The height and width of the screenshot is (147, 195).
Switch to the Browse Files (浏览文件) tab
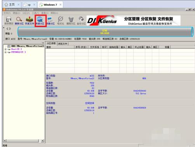[x=63, y=44]
